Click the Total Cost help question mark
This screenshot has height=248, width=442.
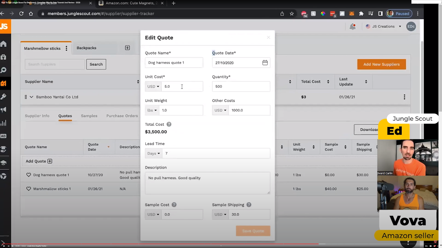[x=169, y=124]
